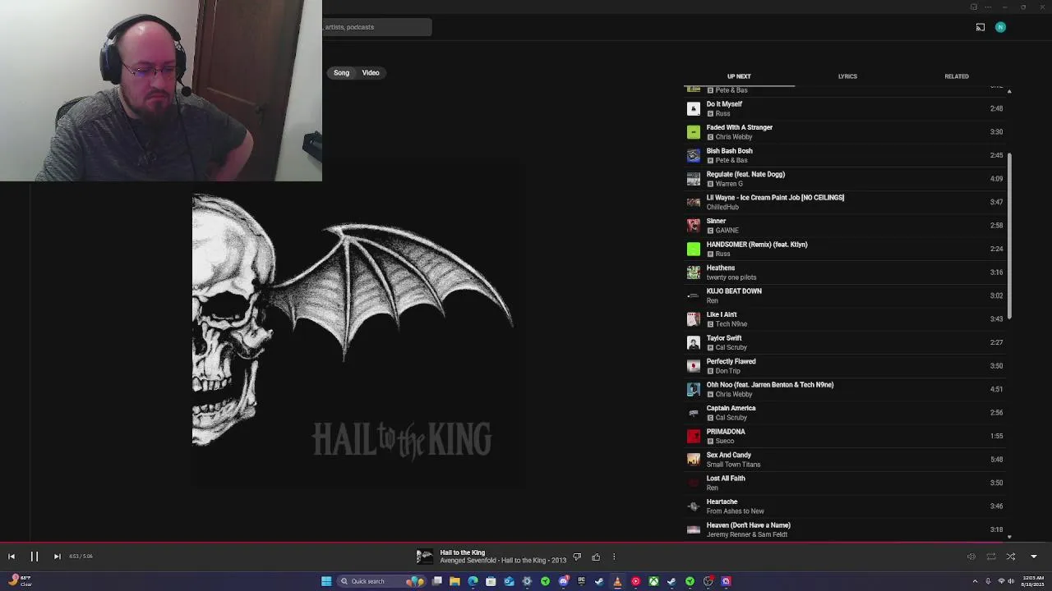This screenshot has height=591, width=1052.
Task: Open the Avenged Sevenfold artist link
Action: coord(468,561)
